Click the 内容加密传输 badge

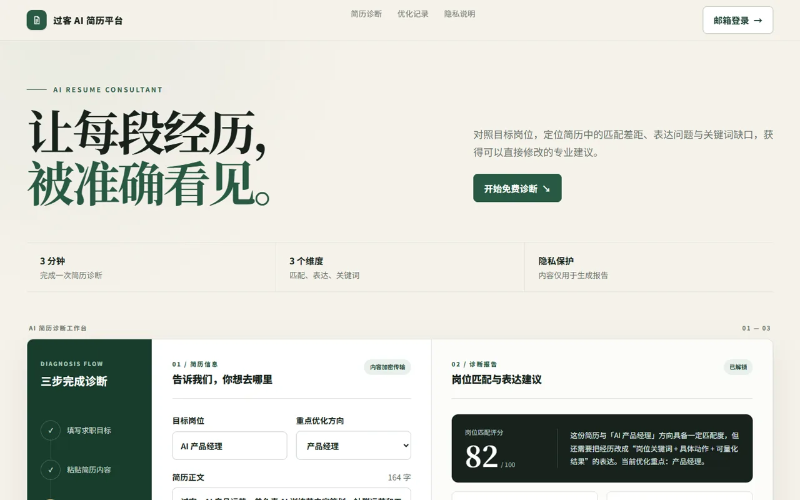pyautogui.click(x=387, y=367)
